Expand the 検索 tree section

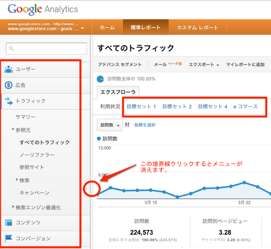17,179
